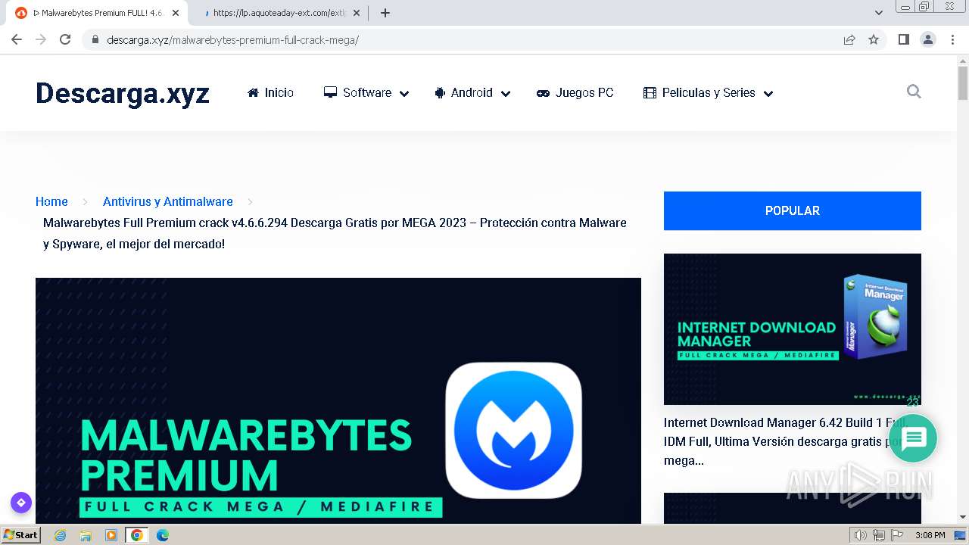Click the 3:08 PM clock
The image size is (969, 545).
click(x=930, y=535)
